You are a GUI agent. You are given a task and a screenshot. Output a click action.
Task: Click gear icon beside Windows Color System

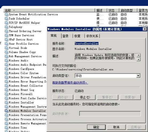6,73
